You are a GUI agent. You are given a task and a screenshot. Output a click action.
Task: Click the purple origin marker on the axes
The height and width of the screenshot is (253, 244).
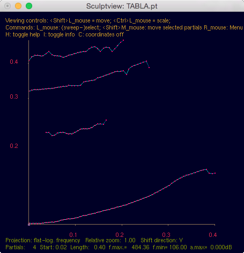(29, 225)
